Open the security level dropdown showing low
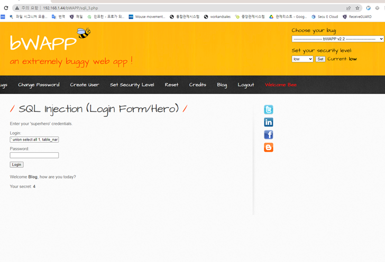This screenshot has width=385, height=262. point(302,59)
